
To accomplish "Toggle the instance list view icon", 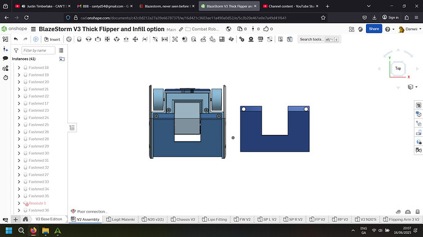I will [61, 50].
